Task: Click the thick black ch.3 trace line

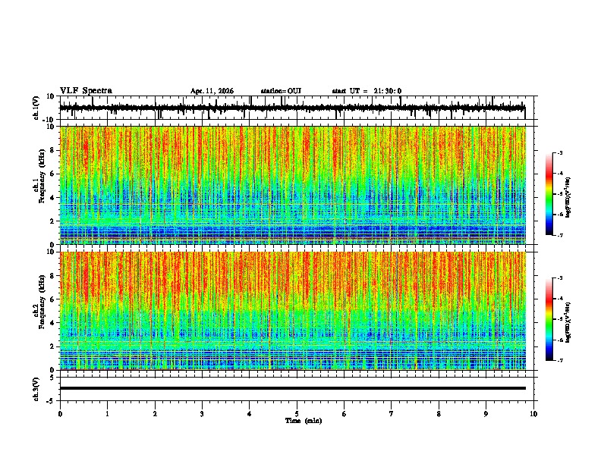Action: (x=293, y=388)
